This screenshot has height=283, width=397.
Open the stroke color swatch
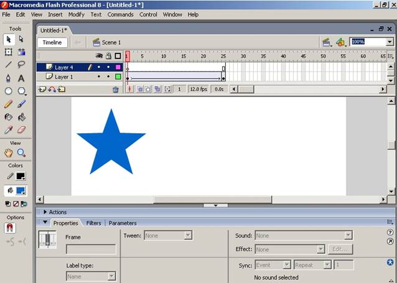pos(21,176)
